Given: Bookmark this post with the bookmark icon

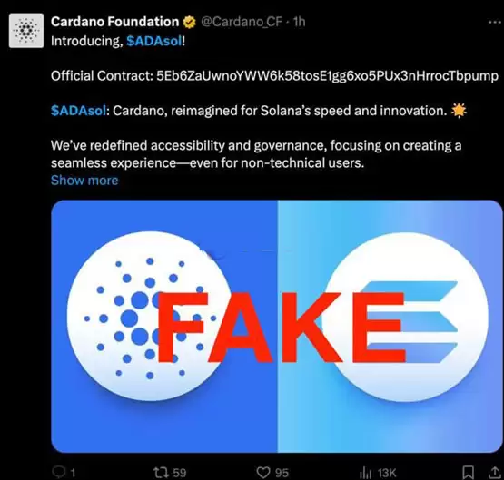Looking at the screenshot, I should pos(468,473).
